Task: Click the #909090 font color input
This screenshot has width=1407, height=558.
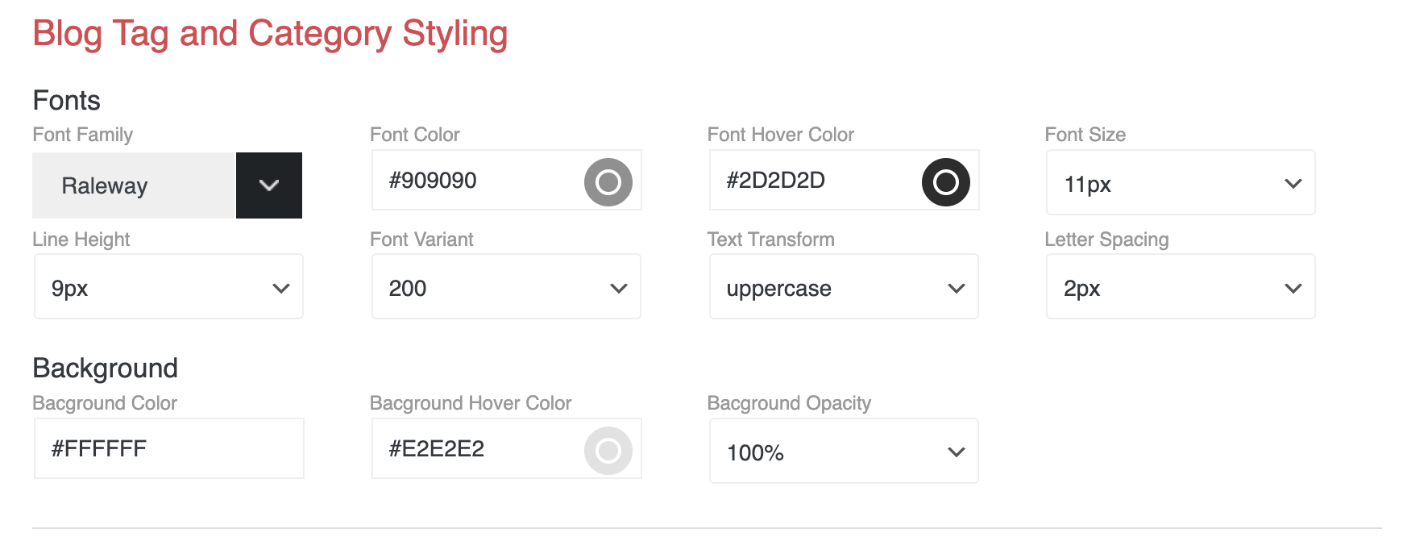Action: click(x=475, y=181)
